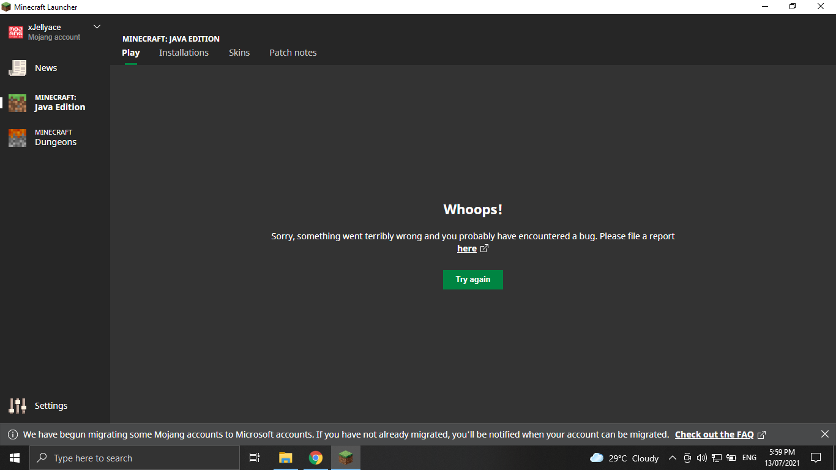Screen dimensions: 836x470
Task: Click the external link icon beside 'here'
Action: point(484,248)
